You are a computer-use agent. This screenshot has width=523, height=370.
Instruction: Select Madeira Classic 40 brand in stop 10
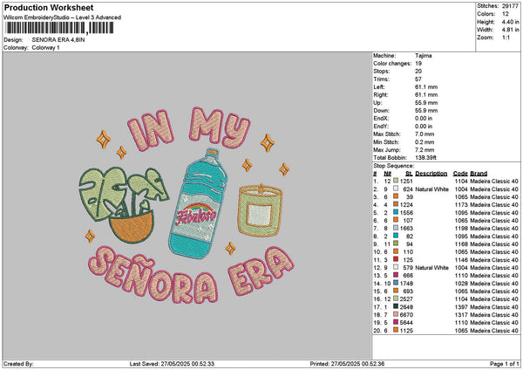(x=494, y=252)
